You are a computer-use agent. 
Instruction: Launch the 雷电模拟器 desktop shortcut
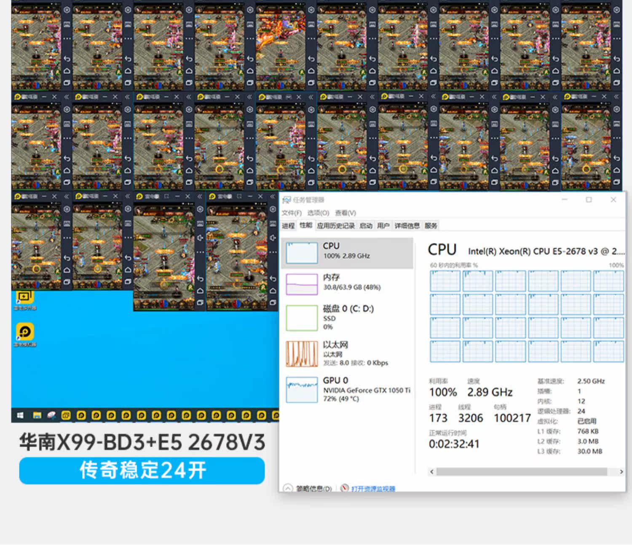(24, 335)
